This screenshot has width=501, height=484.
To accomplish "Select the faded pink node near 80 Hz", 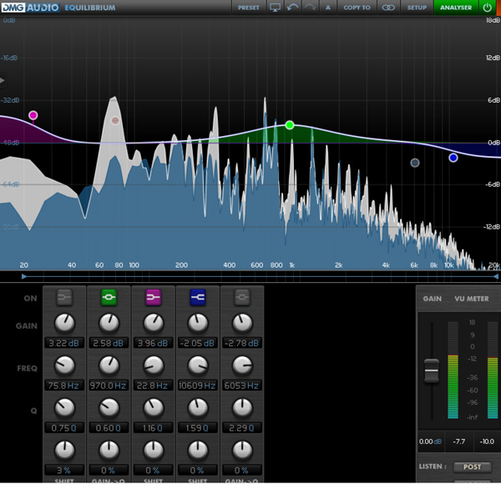I will coord(115,120).
